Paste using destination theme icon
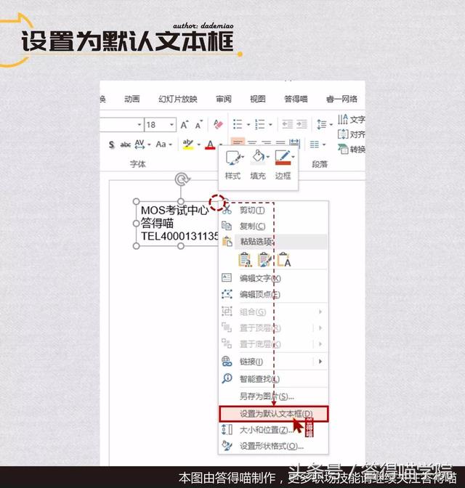 tap(245, 259)
